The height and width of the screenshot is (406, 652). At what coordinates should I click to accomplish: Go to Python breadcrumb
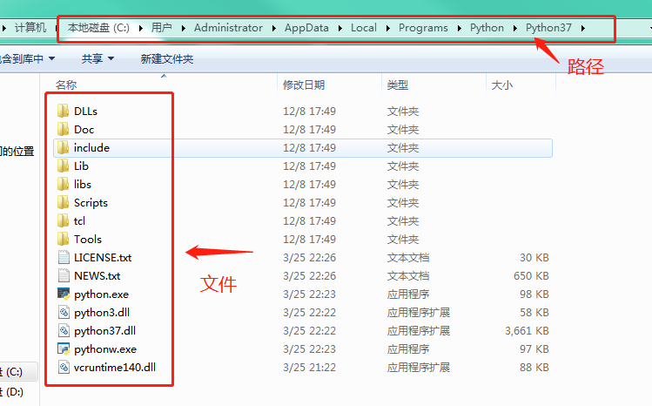[x=487, y=28]
